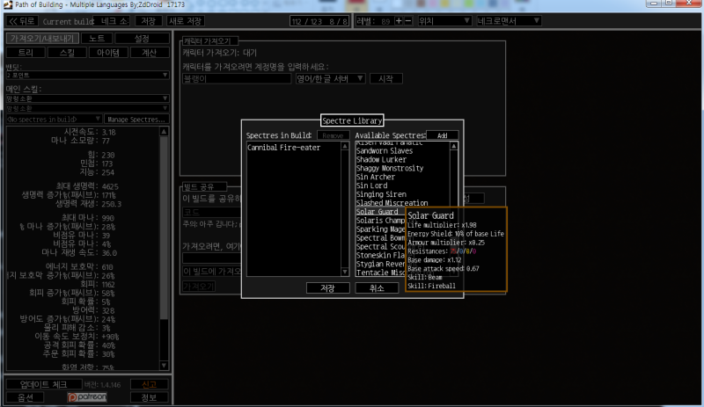Click down arrow of spectres in build scrollbar
Viewport: 704px width, 407px height.
point(345,272)
